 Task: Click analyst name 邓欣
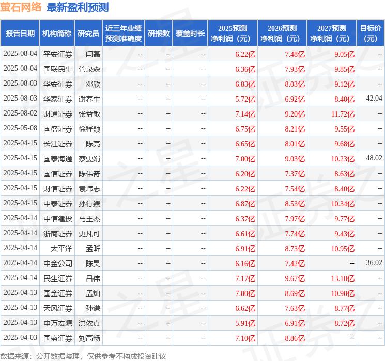93,84
